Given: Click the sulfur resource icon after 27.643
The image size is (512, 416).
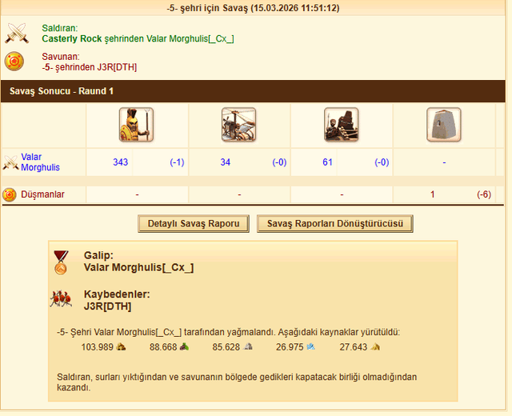Looking at the screenshot, I should tap(375, 346).
